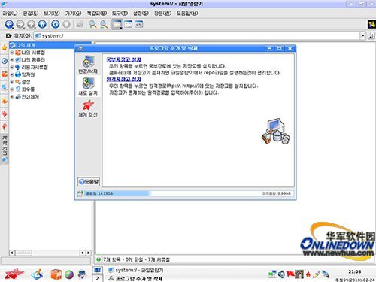Activate system:/ 파일열람기 taskbar entry
The image size is (376, 282).
[136, 270]
